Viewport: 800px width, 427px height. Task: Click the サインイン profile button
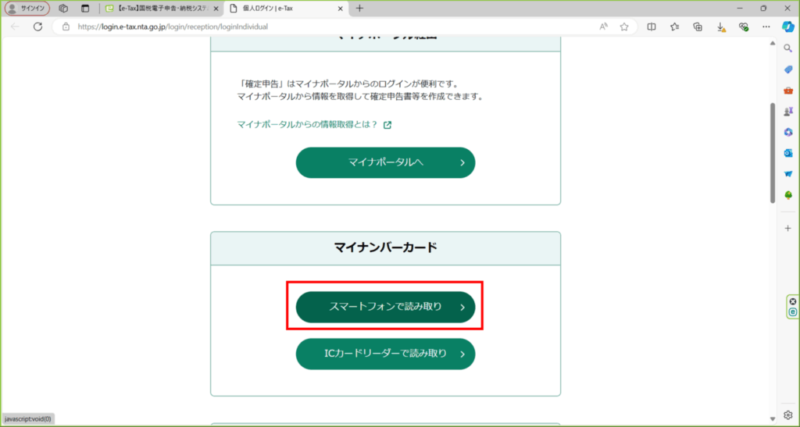tap(27, 8)
